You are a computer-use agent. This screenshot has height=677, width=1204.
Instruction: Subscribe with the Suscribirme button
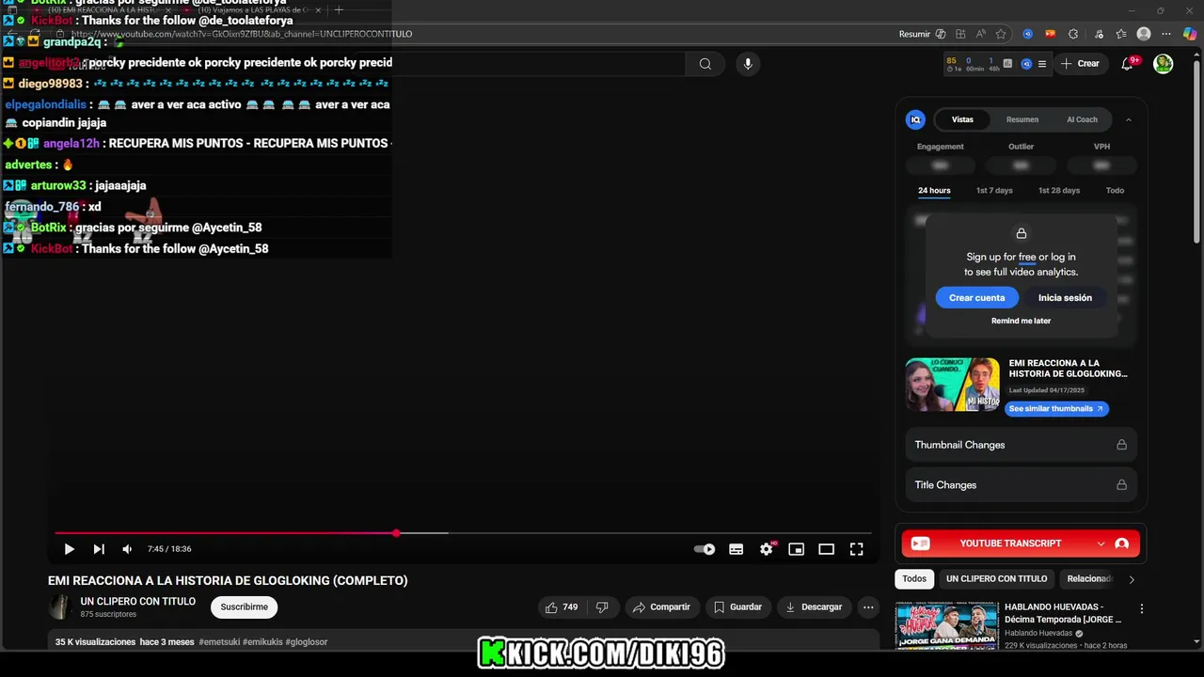coord(244,607)
